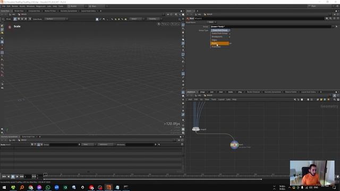Viewport: 340px width, 191px height.
Task: Open the Windows menu
Action: pyautogui.click(x=31, y=6)
